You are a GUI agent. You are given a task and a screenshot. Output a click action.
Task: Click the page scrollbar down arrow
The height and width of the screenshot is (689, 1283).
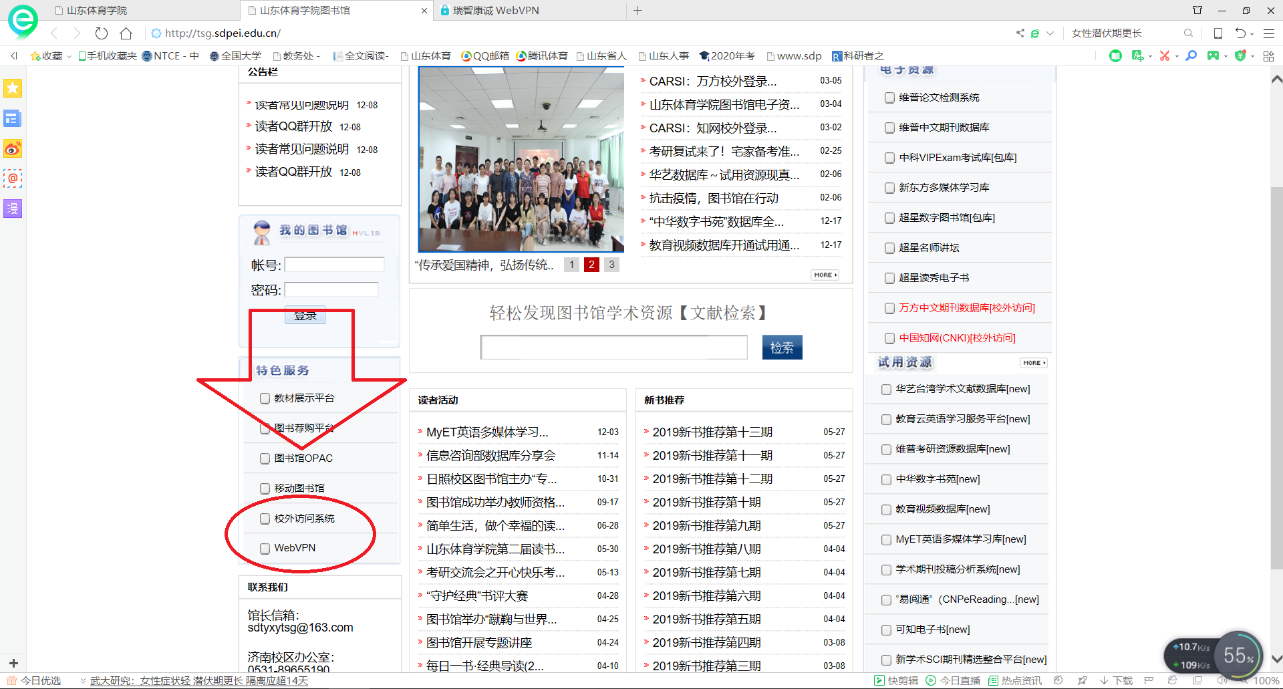[x=1276, y=658]
